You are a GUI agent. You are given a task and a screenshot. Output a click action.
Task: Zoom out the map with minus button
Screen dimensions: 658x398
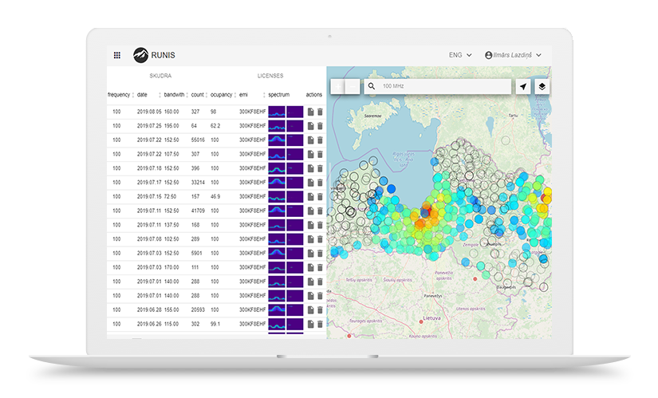tap(352, 86)
